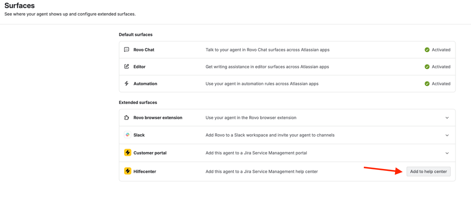Click the Add to help center button
The width and height of the screenshot is (471, 201).
coord(428,171)
